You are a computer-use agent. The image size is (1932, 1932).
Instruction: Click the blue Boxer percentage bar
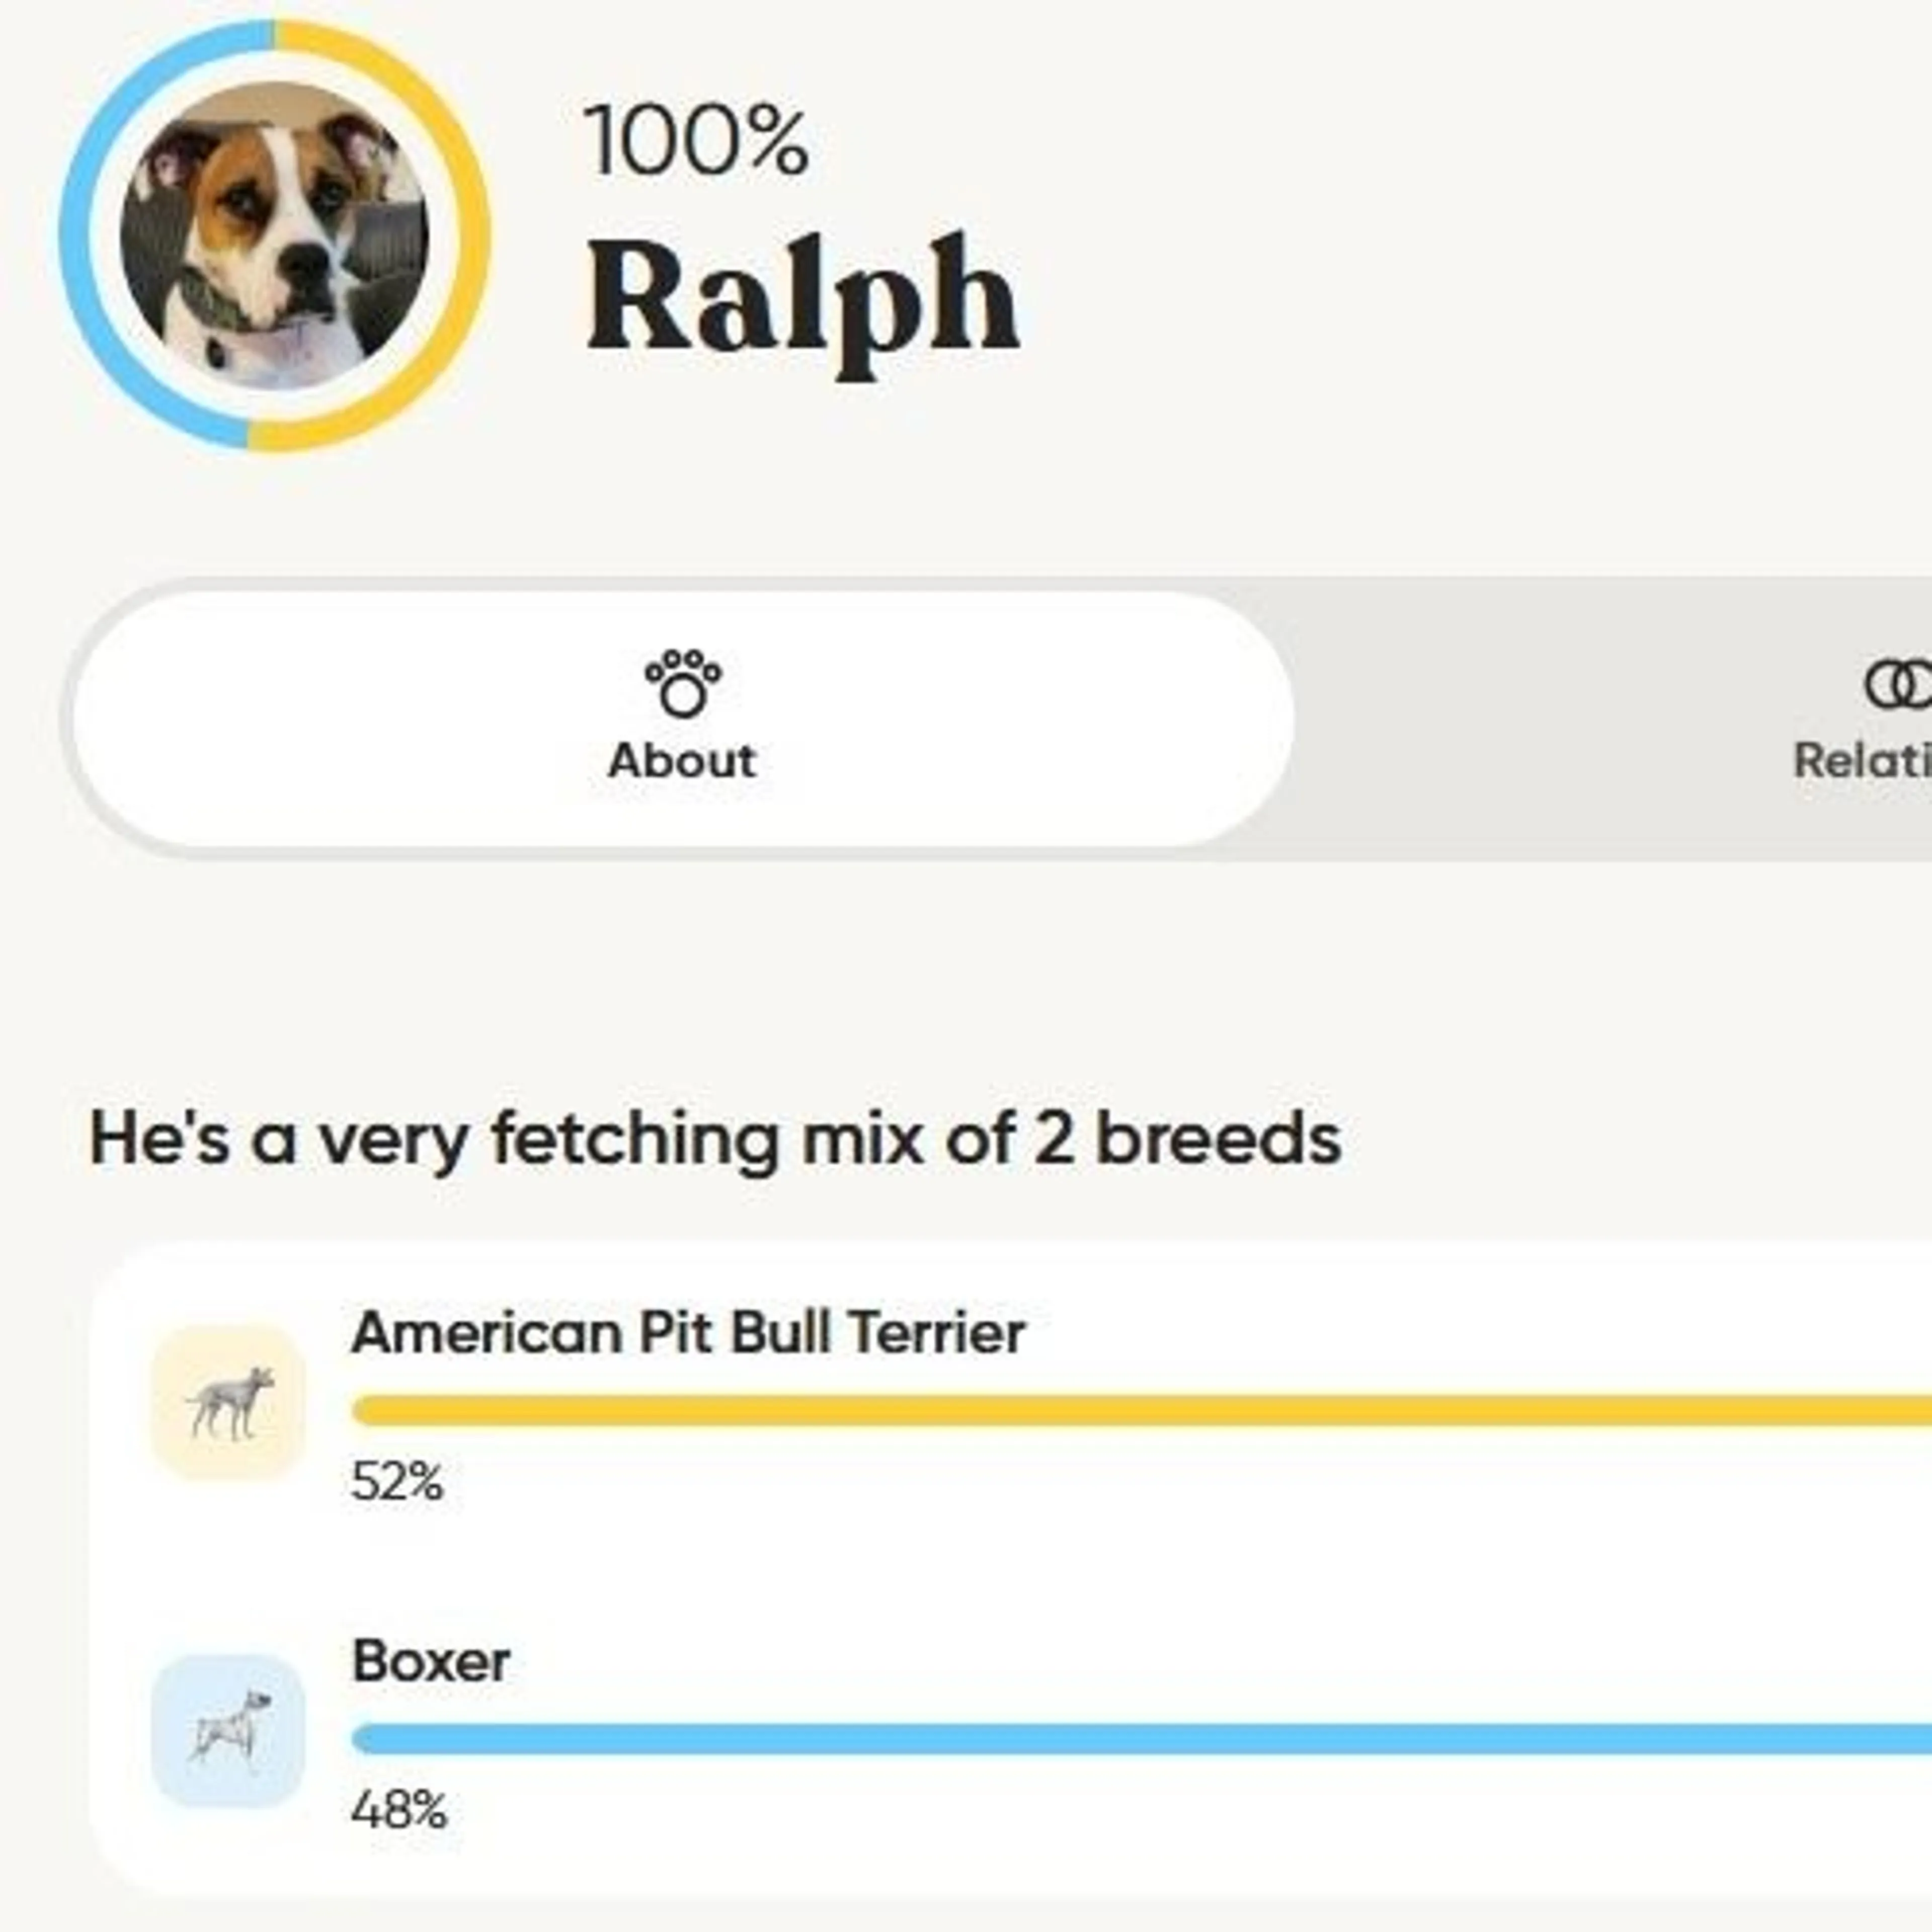[1140, 1739]
